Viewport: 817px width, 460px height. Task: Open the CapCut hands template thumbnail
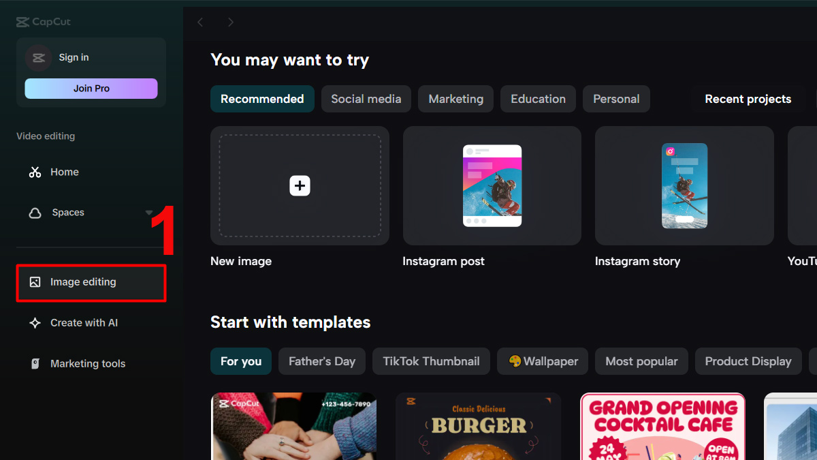point(294,426)
